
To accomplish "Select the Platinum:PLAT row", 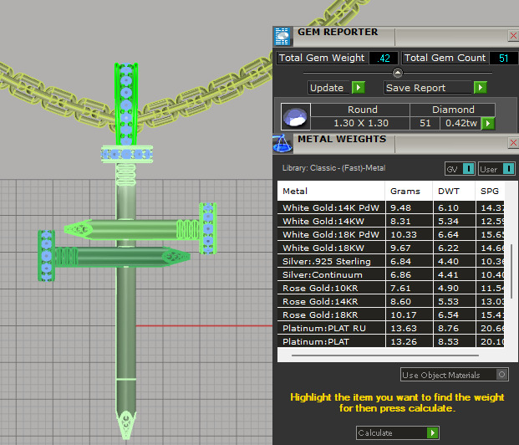I will pyautogui.click(x=391, y=341).
